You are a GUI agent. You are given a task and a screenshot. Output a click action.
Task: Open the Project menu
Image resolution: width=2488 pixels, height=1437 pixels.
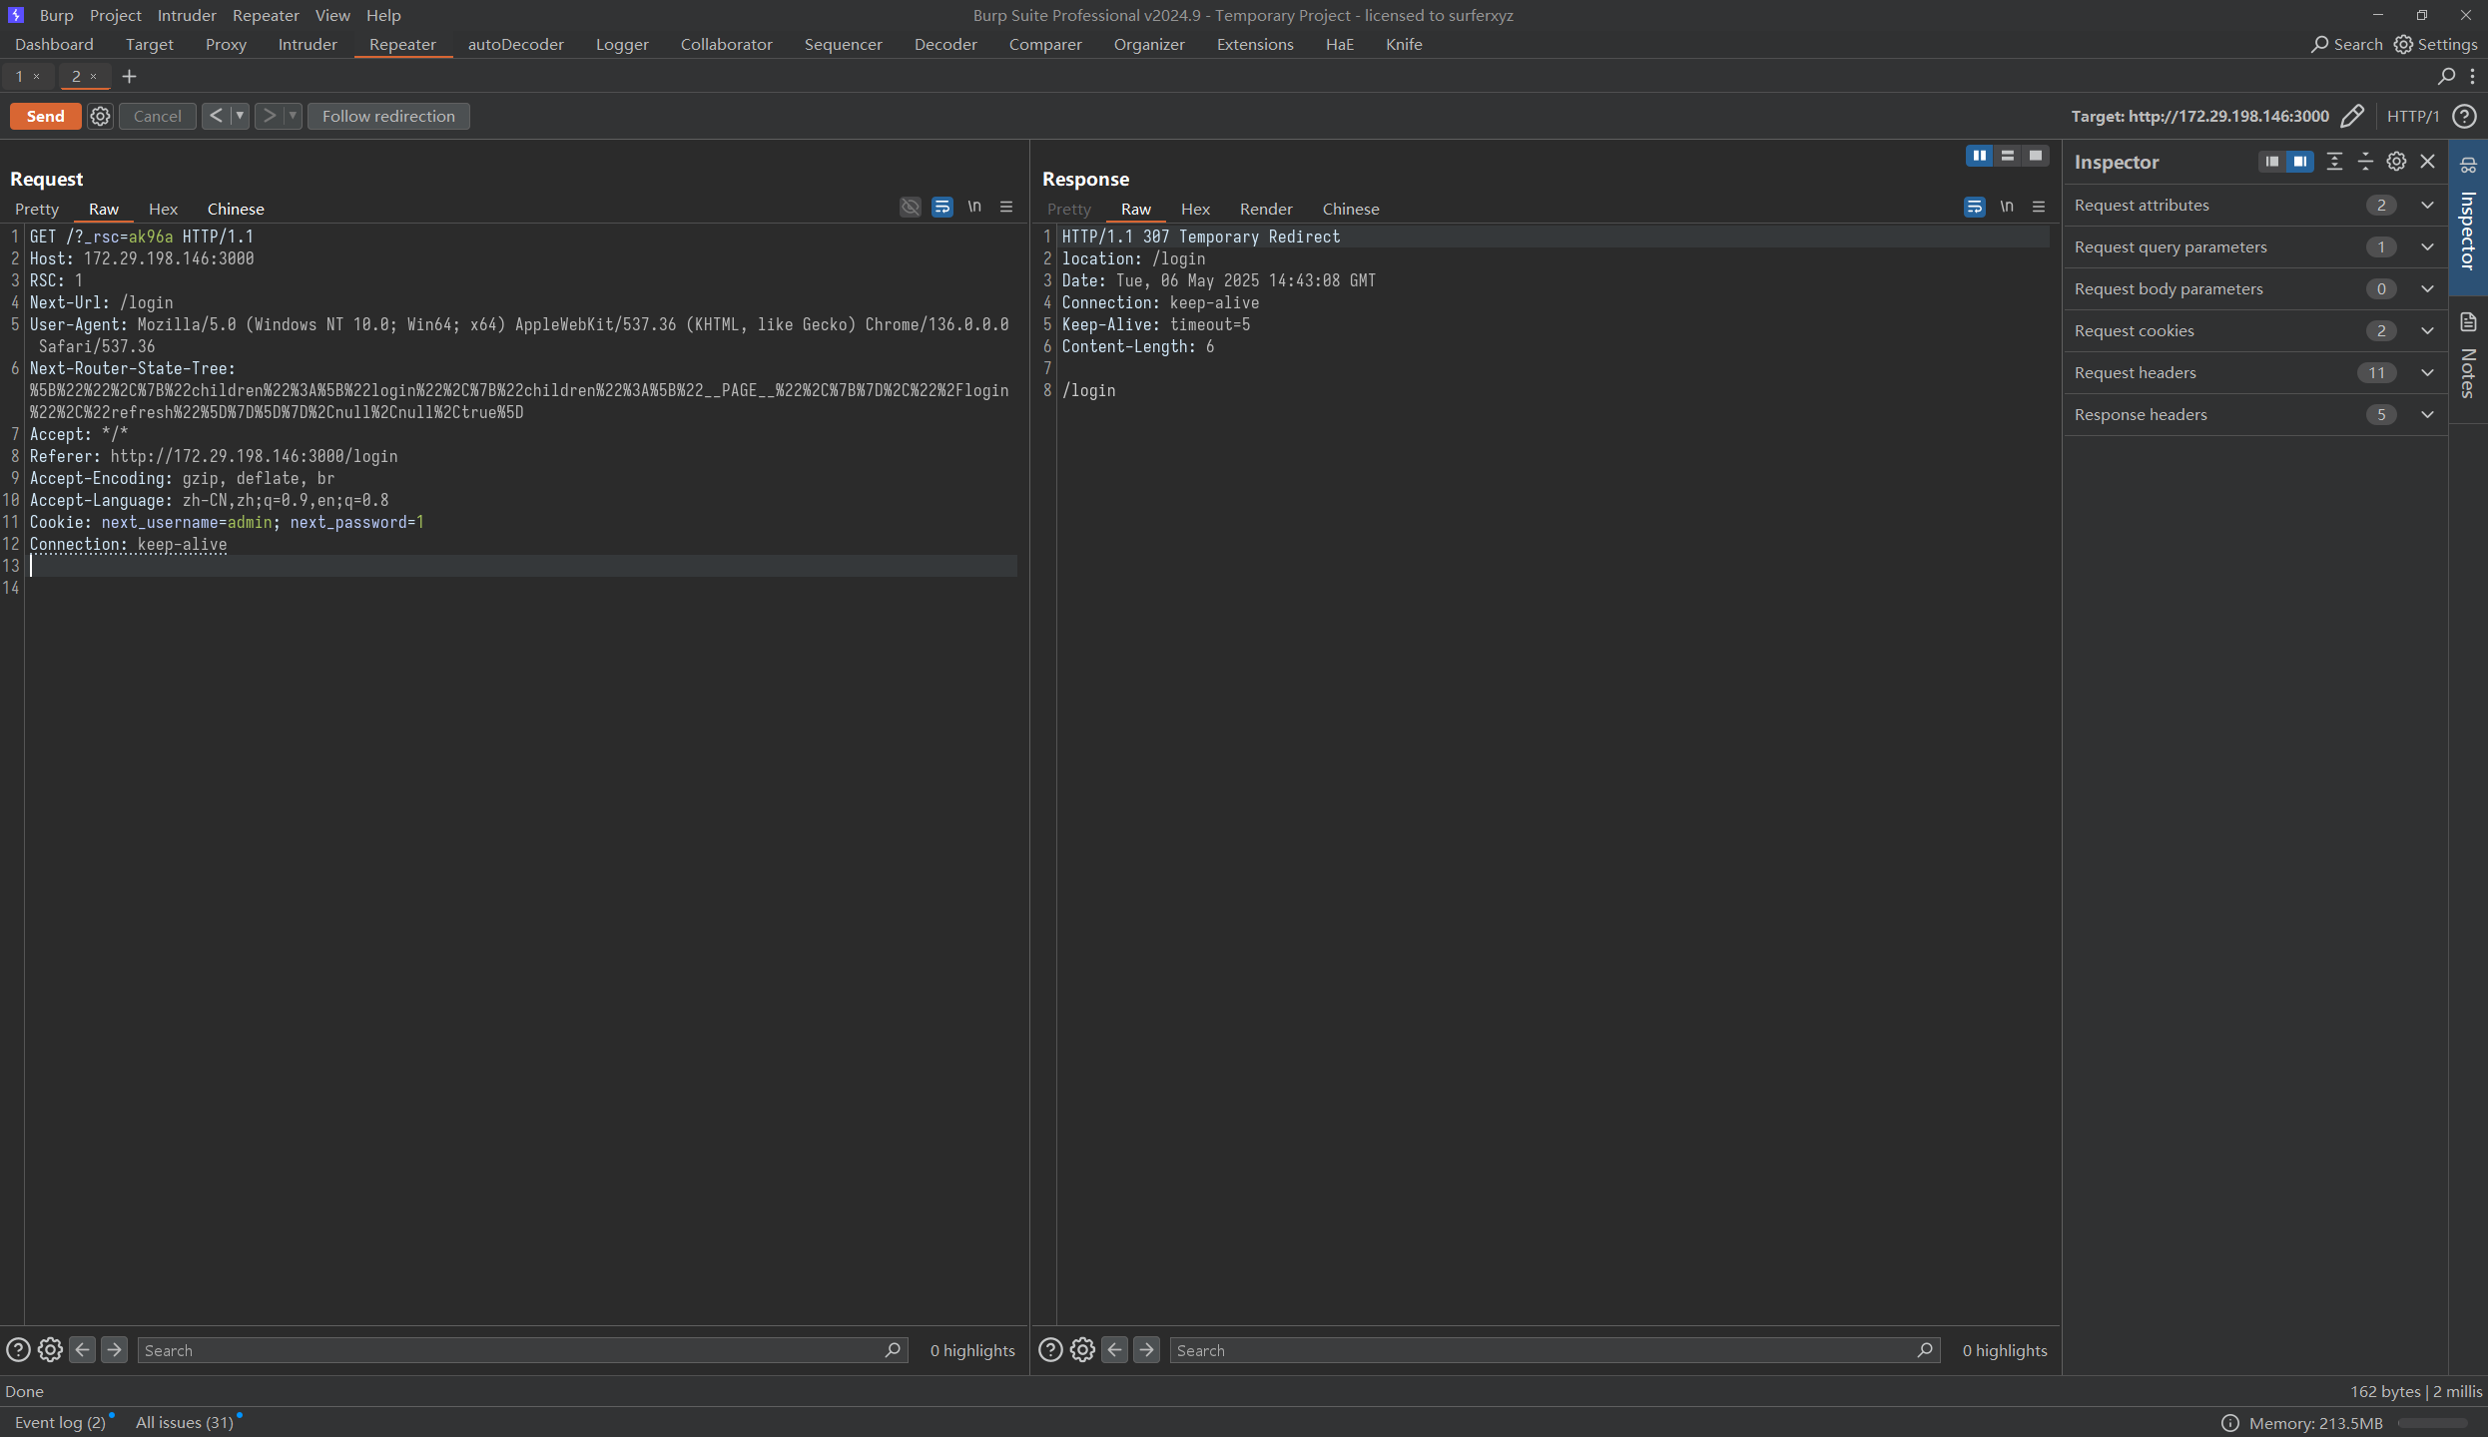[116, 15]
